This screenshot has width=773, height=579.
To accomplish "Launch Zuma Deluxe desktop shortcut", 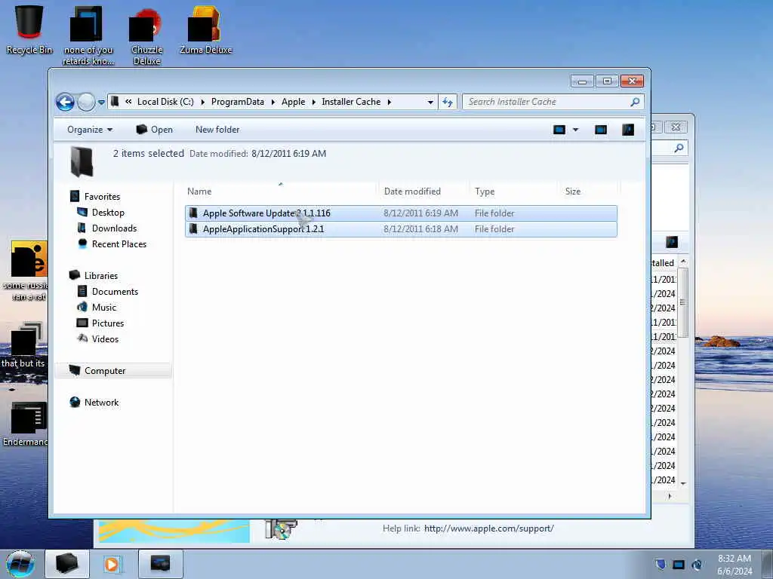I will (205, 29).
